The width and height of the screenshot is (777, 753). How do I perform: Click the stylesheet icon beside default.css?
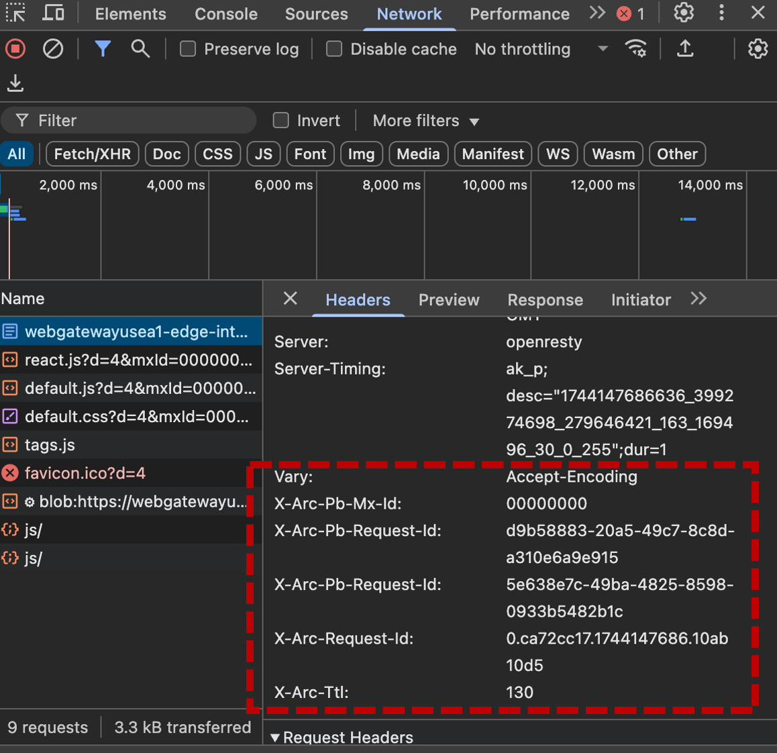(x=10, y=416)
